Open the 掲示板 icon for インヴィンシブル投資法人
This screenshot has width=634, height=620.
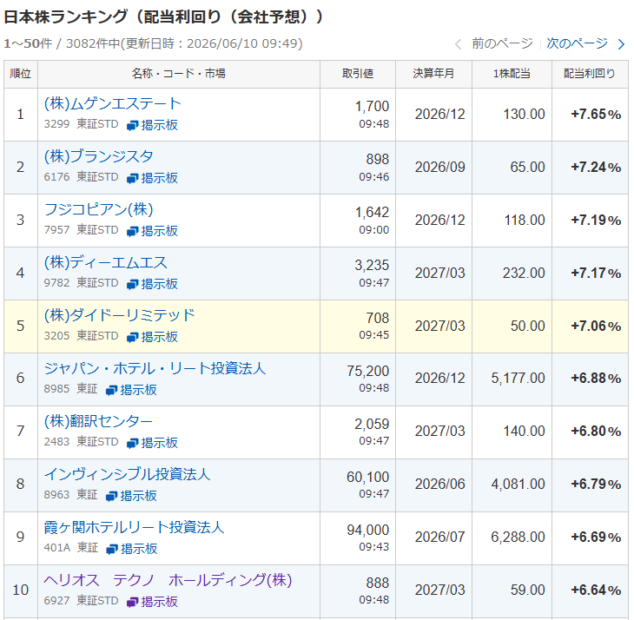(x=131, y=496)
